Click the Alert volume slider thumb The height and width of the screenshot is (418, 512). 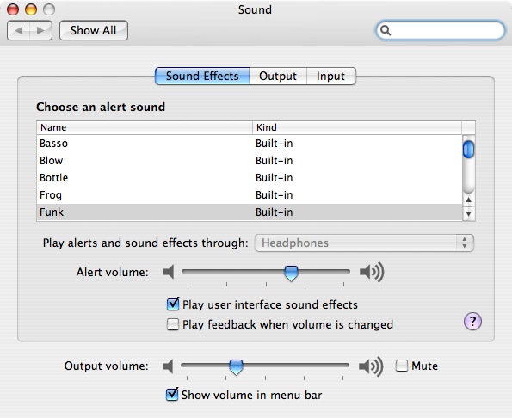[291, 273]
